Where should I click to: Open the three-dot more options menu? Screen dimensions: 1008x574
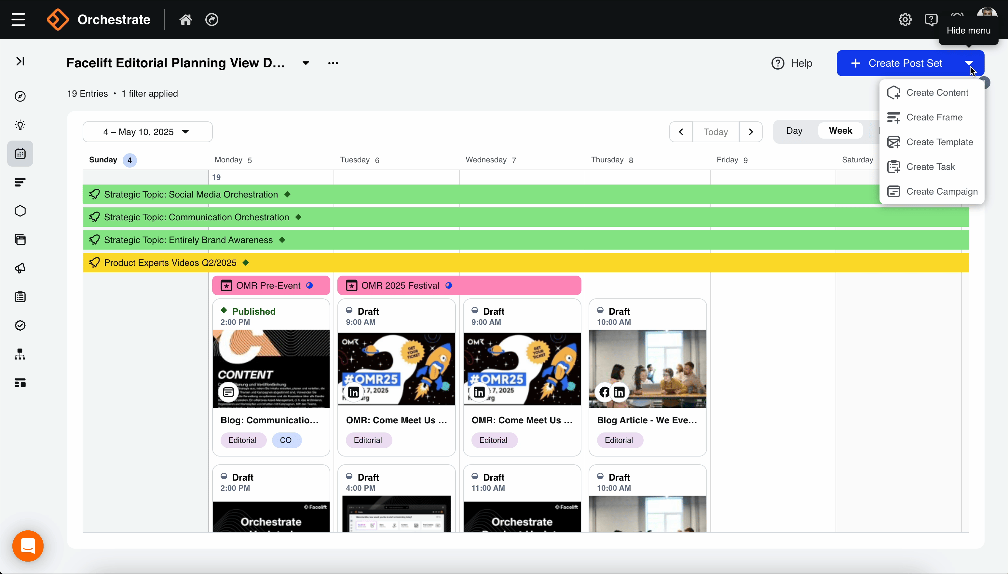(333, 63)
